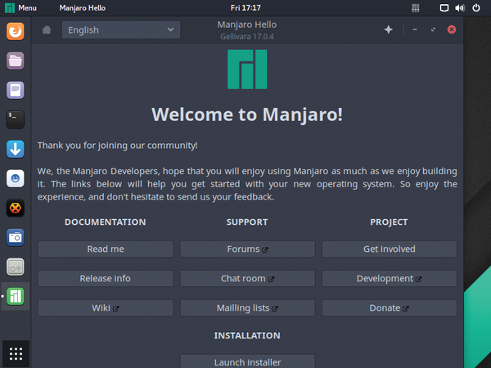
Task: Expand the English language dropdown
Action: [x=121, y=29]
